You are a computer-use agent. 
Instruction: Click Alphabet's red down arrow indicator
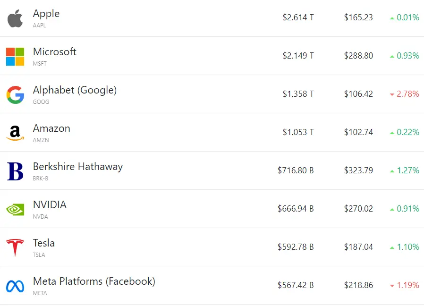[392, 94]
